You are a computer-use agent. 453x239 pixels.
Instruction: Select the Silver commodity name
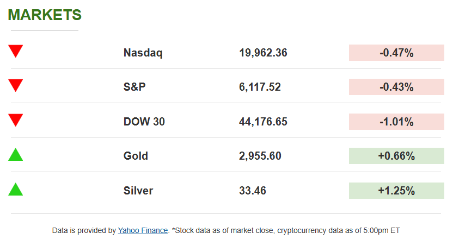pos(138,191)
